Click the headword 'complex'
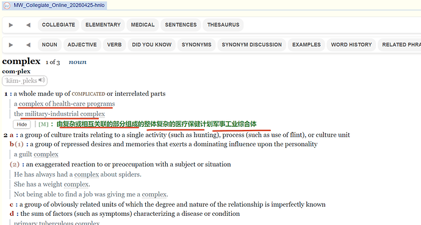Image resolution: width=421 pixels, height=225 pixels. [x=21, y=62]
